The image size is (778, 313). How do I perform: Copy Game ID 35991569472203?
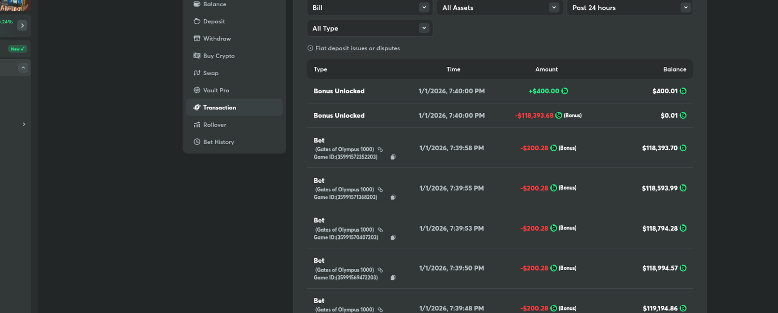coord(393,278)
